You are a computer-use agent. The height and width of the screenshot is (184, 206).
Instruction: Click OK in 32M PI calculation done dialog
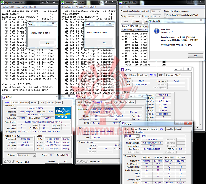pyautogui.click(x=104, y=43)
